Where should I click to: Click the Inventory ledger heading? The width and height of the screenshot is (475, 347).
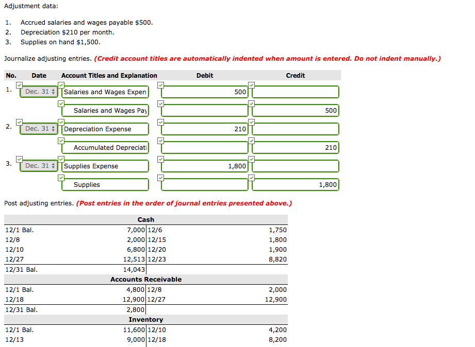pos(146,320)
